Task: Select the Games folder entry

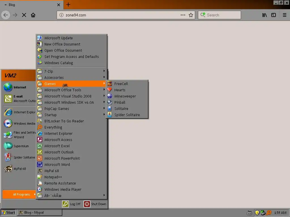Action: (71, 84)
